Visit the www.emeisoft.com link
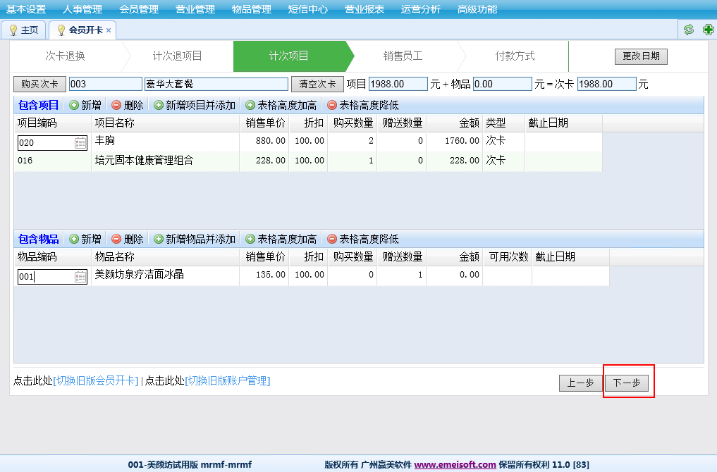 pos(455,465)
